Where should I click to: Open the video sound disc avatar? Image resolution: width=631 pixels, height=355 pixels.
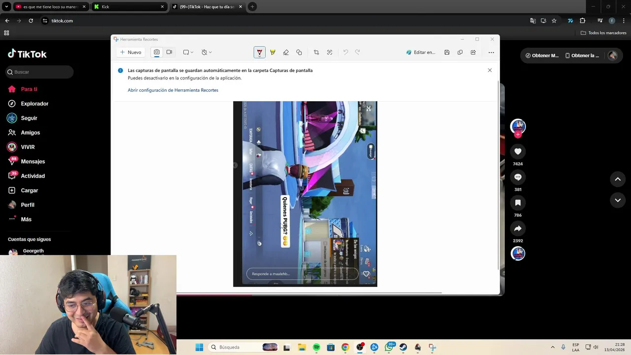[518, 253]
